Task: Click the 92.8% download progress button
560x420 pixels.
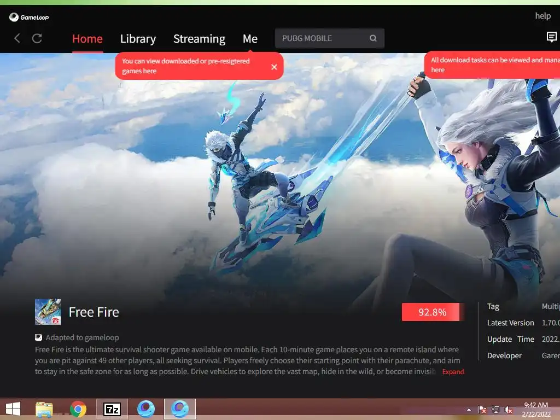Action: pyautogui.click(x=433, y=312)
